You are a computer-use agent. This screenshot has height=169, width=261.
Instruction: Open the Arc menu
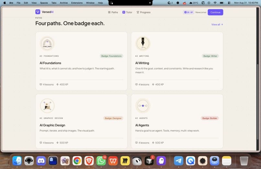pos(11,3)
